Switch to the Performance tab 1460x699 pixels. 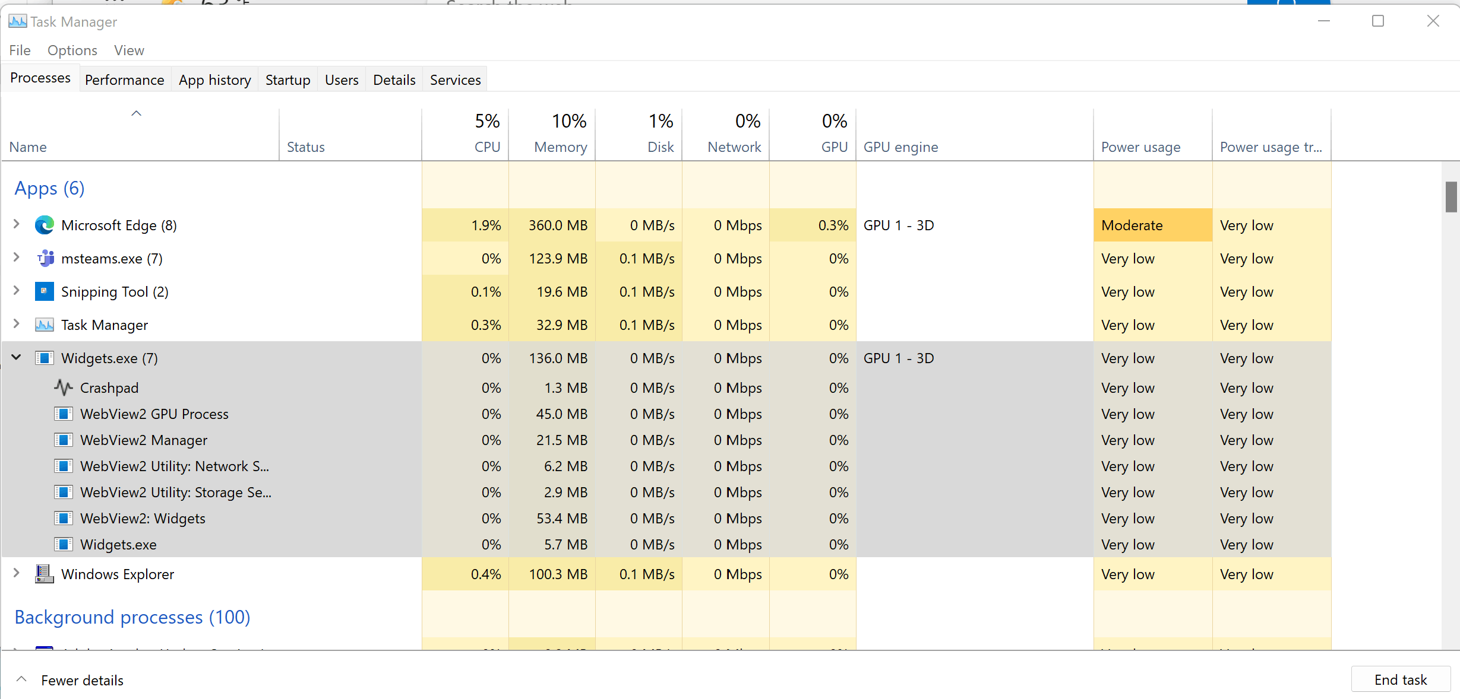coord(125,80)
